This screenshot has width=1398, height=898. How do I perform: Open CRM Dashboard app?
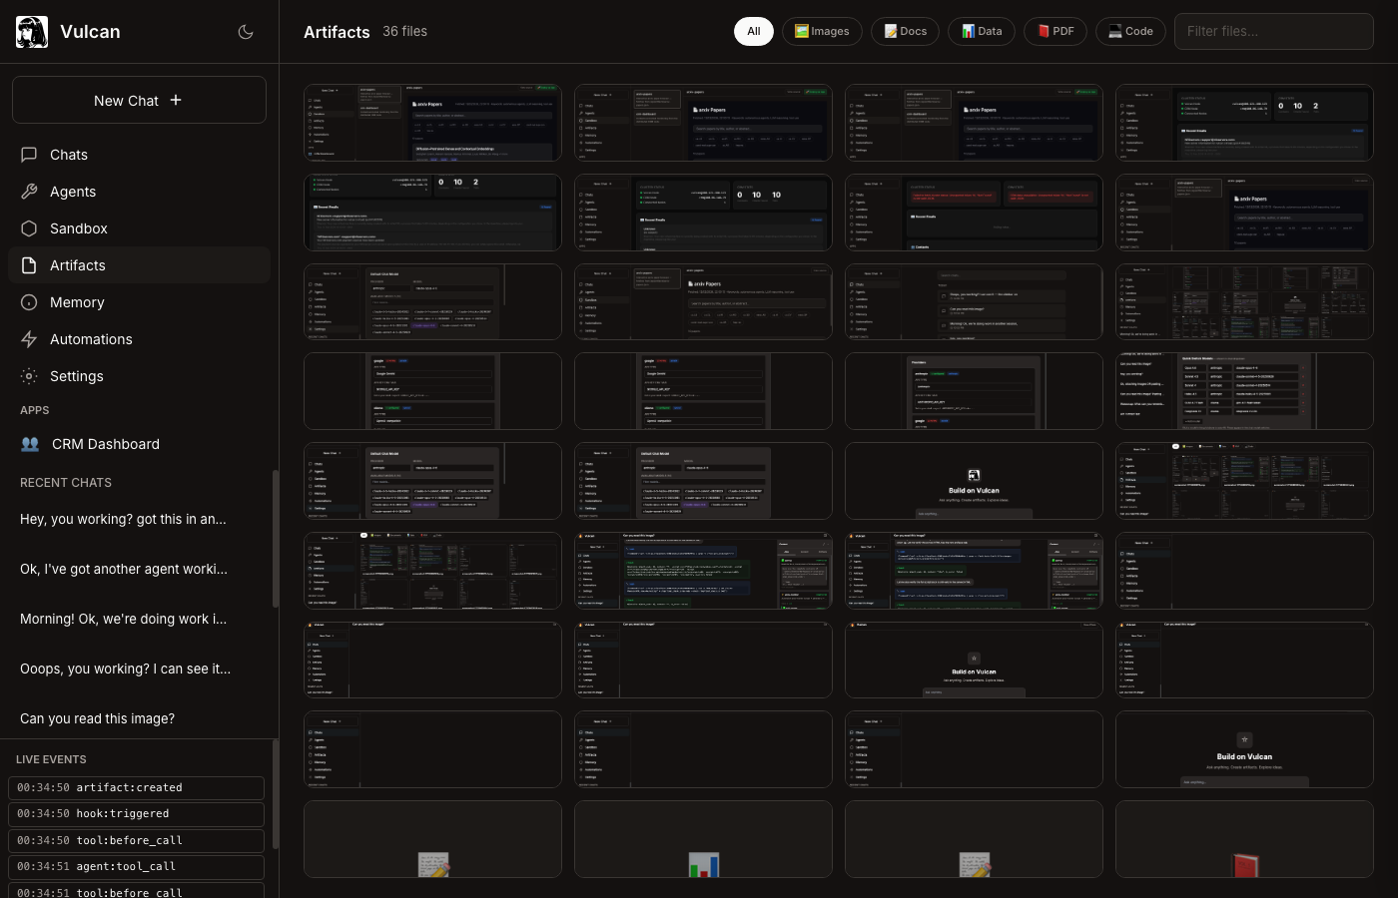105,444
